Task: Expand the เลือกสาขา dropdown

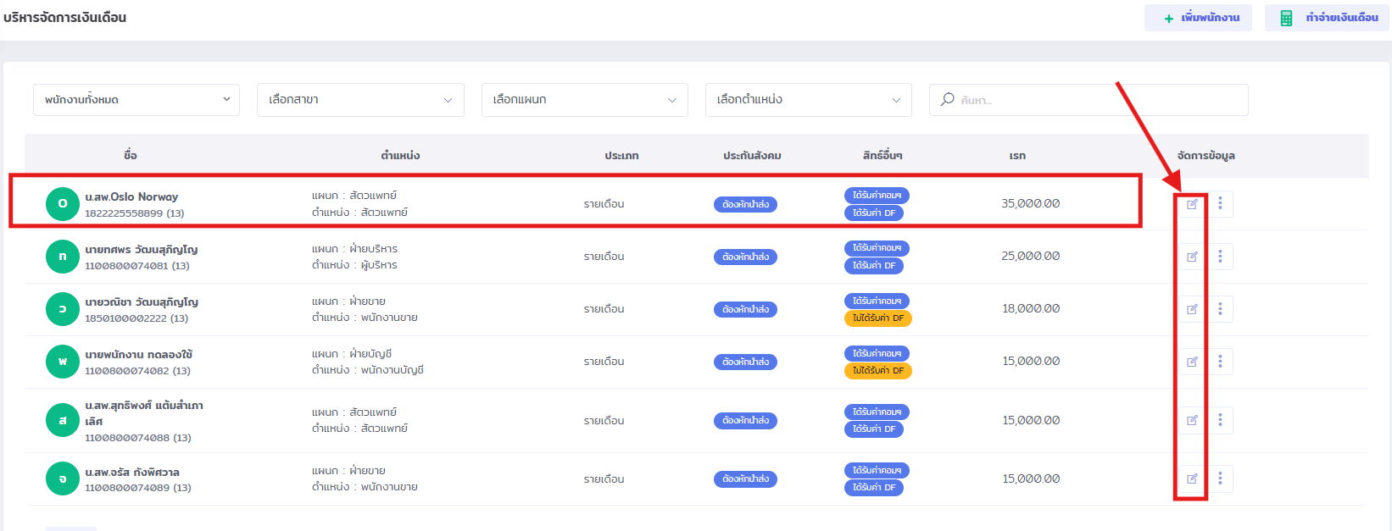Action: pos(360,100)
